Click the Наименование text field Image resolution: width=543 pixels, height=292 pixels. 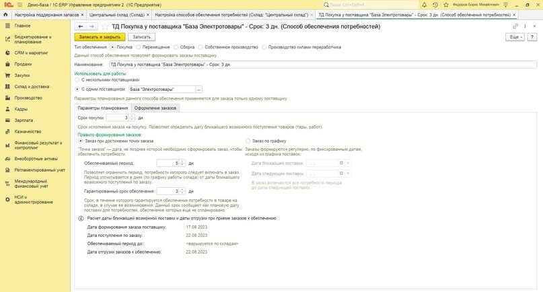[323, 65]
